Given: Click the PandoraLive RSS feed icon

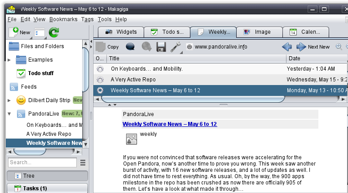Looking at the screenshot, I should 21,114.
